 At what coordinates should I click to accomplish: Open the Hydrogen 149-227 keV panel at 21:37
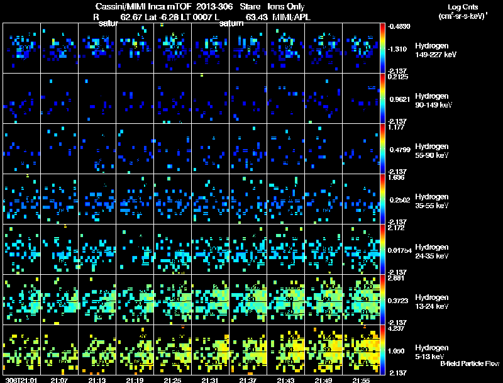(248, 48)
